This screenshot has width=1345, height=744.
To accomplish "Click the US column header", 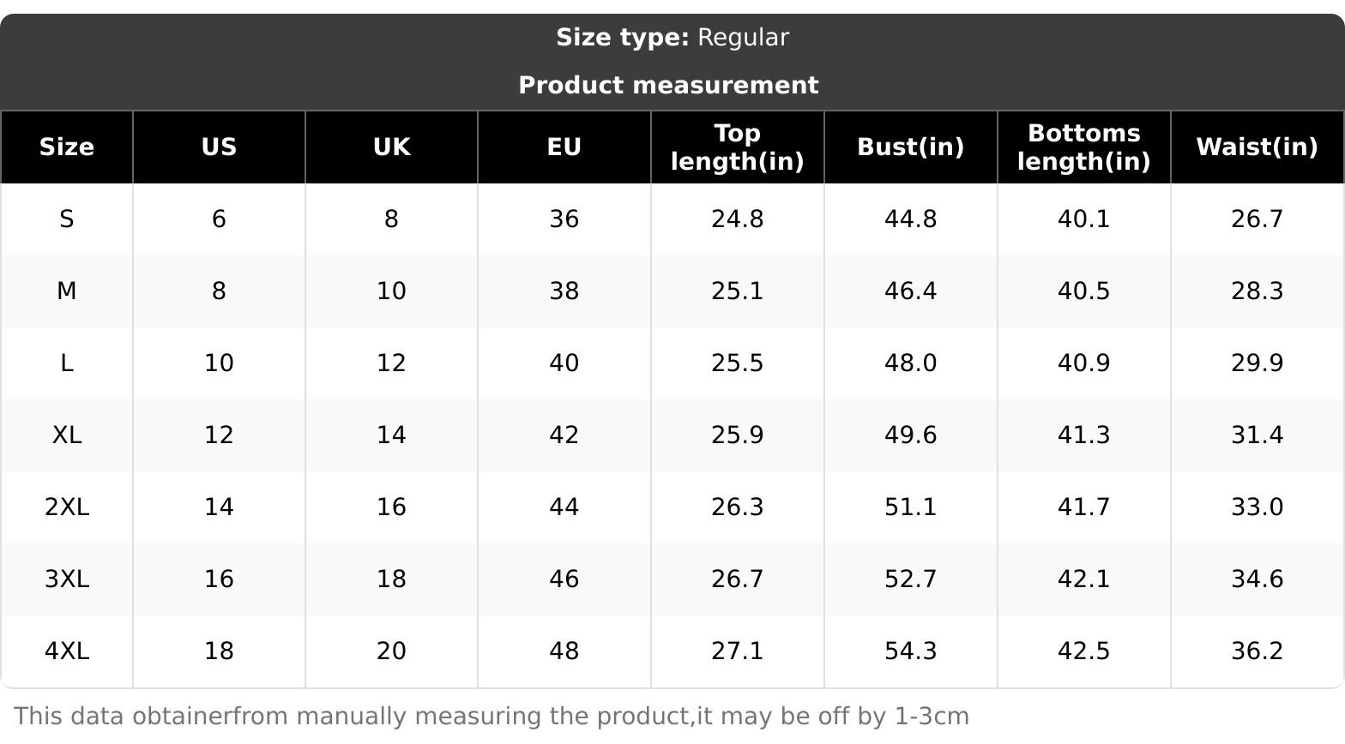I will coord(219,147).
